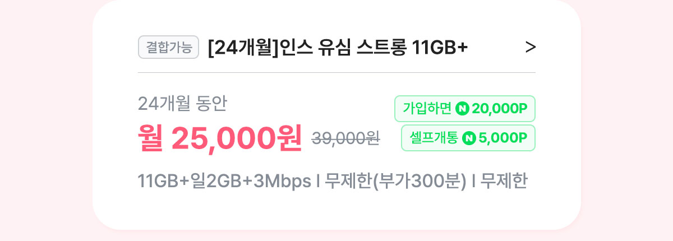Click the 24개월 동안 period label
This screenshot has height=241, width=673.
182,103
